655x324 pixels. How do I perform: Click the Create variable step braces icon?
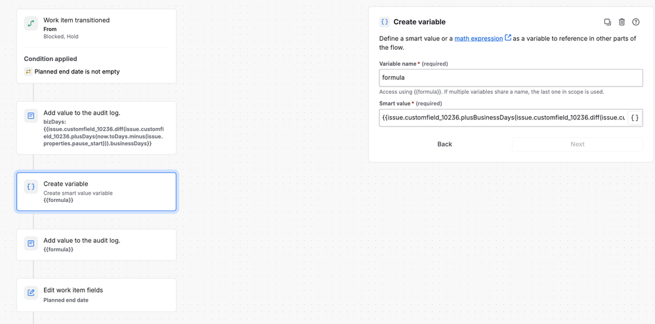tap(31, 187)
